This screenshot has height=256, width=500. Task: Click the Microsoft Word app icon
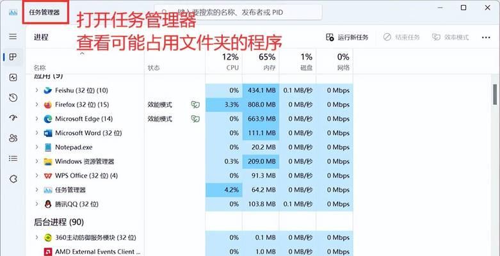[x=48, y=133]
